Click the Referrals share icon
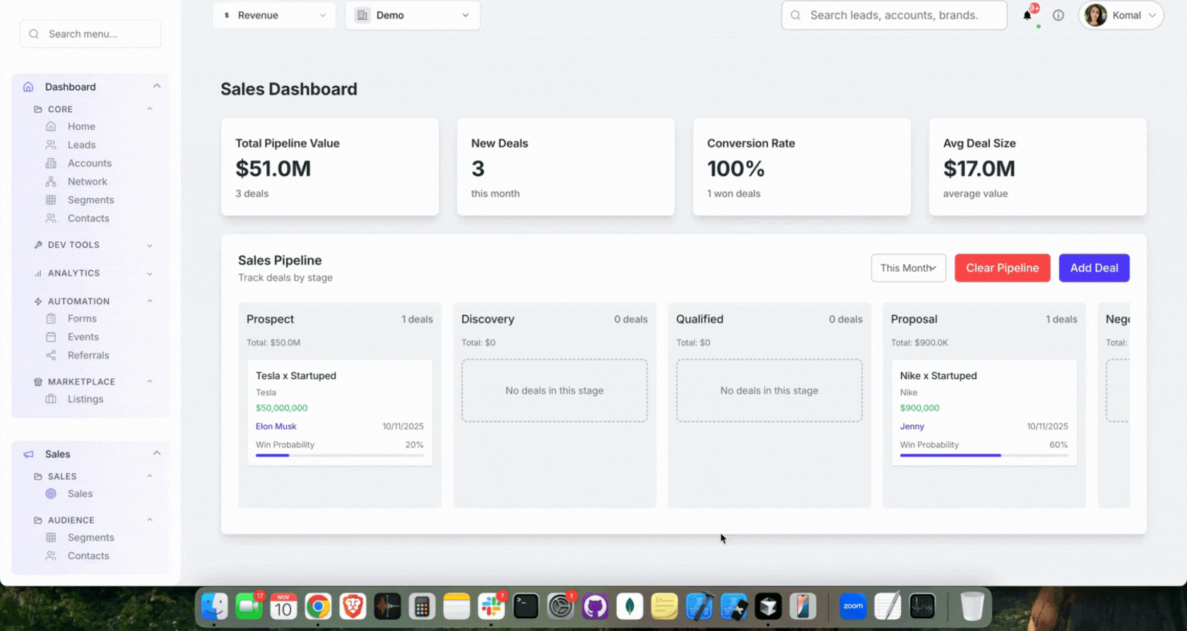The height and width of the screenshot is (631, 1187). pos(51,355)
